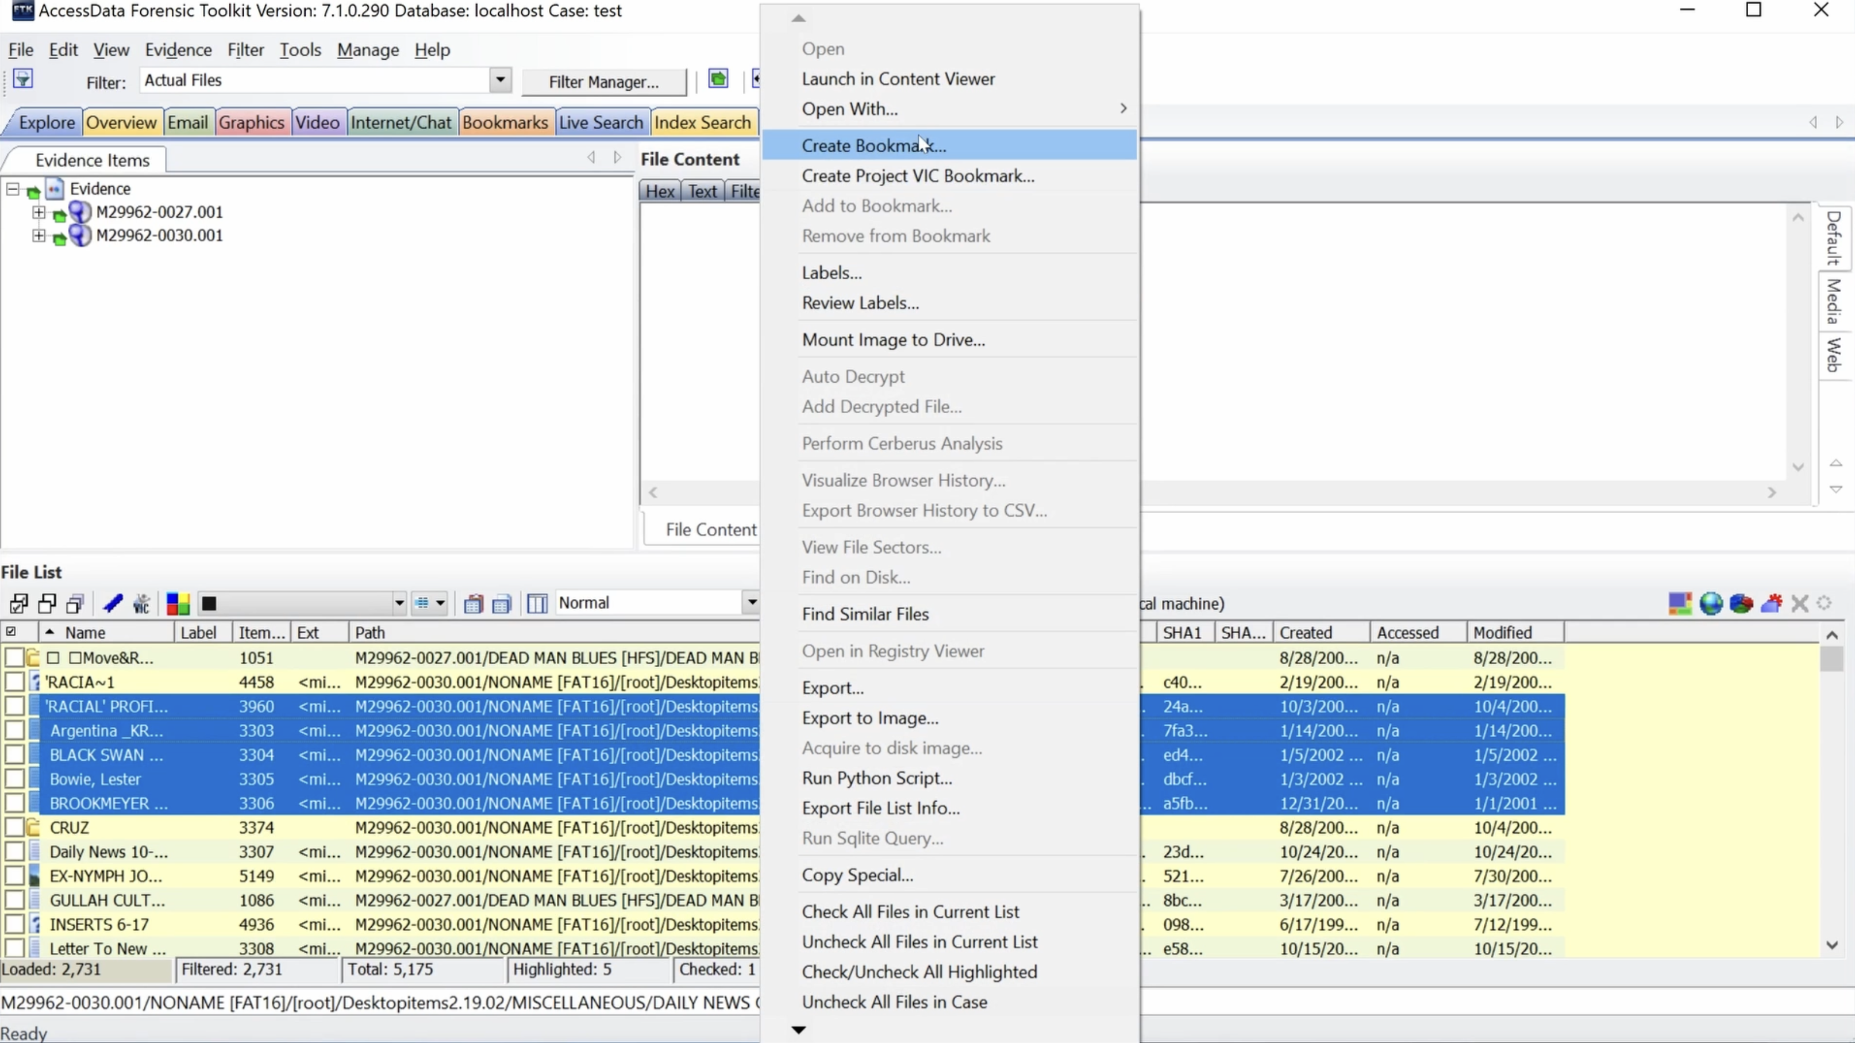Toggle checkbox for CRUZ file entry
Image resolution: width=1855 pixels, height=1043 pixels.
(x=11, y=826)
